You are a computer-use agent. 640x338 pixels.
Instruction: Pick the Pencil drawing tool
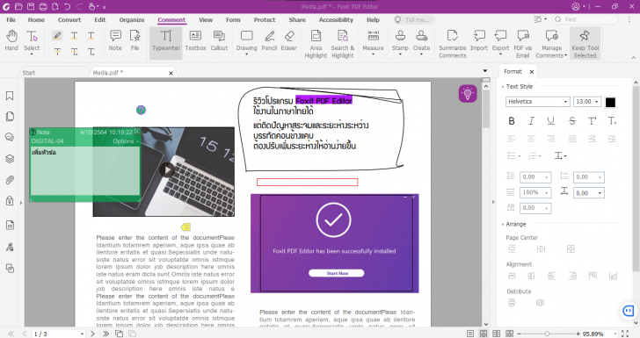pyautogui.click(x=269, y=40)
